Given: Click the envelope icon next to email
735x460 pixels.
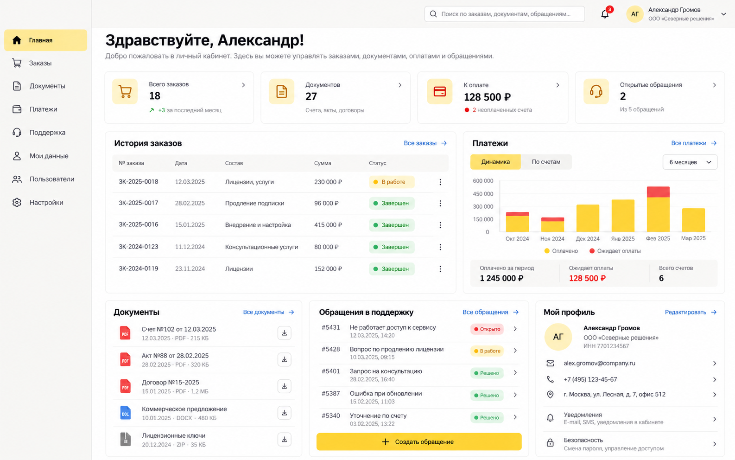Looking at the screenshot, I should tap(550, 363).
